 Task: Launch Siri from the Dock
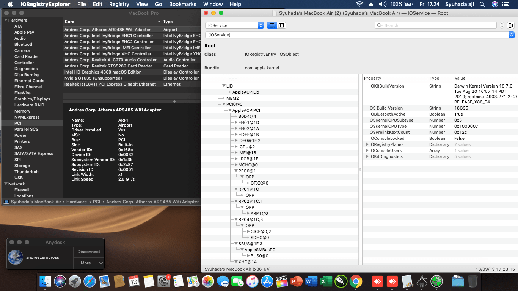(x=60, y=282)
